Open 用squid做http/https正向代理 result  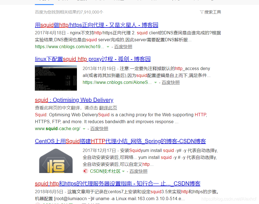click(x=96, y=25)
